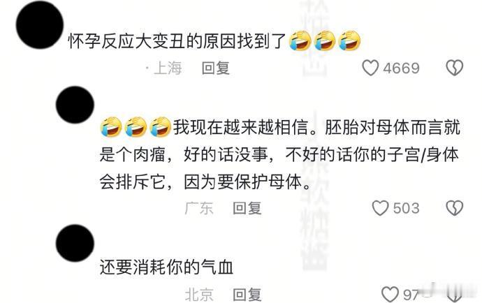Tap the 上海 location label

[168, 68]
